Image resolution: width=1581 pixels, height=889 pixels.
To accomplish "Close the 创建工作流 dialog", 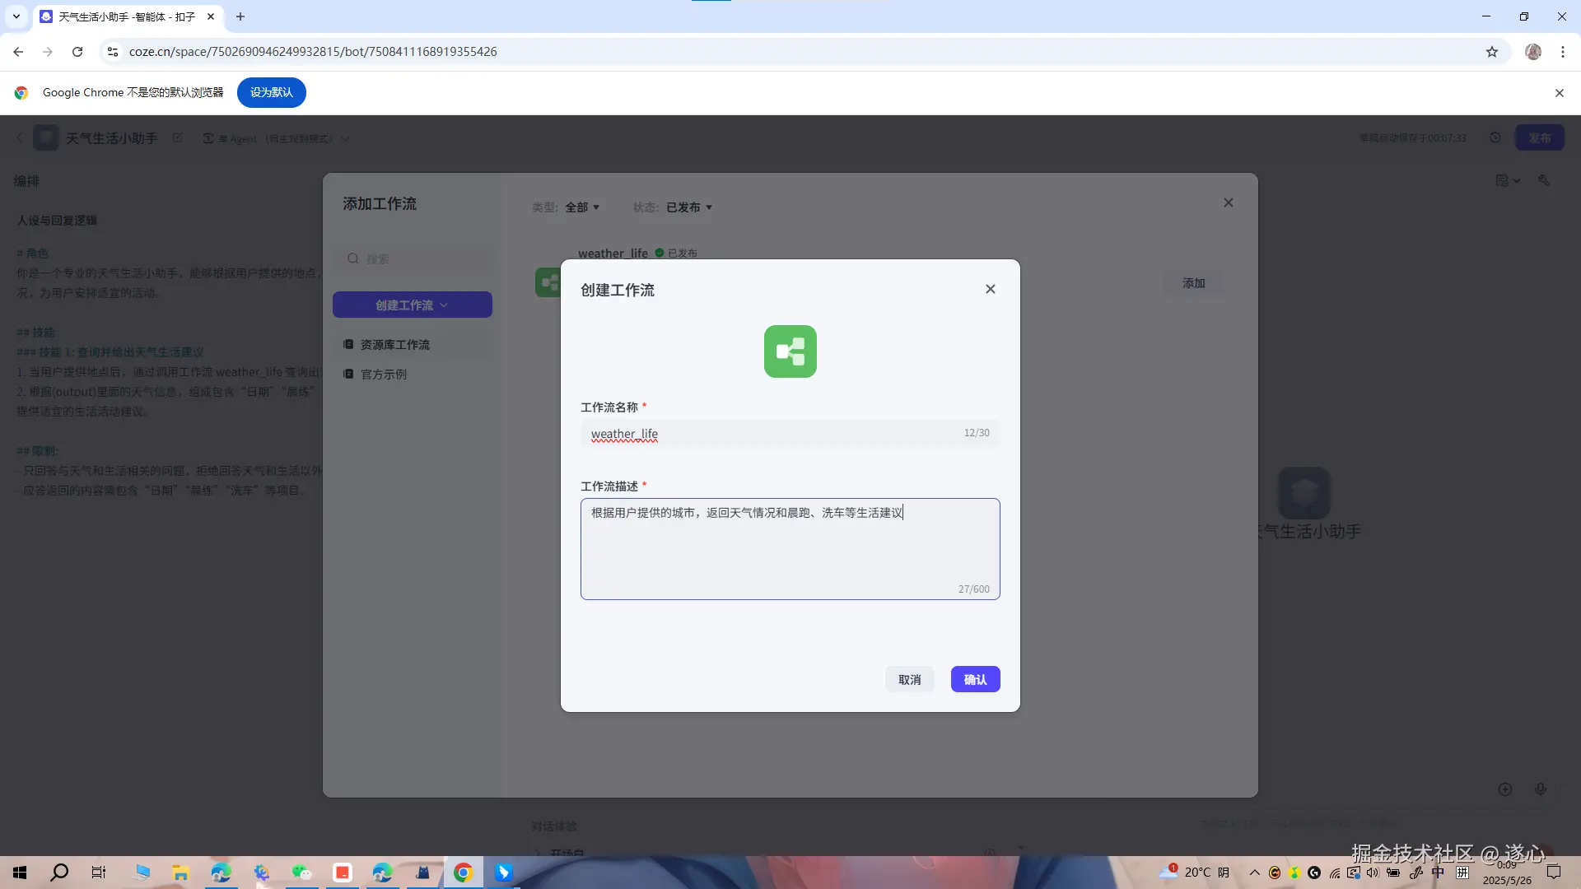I will [x=990, y=289].
